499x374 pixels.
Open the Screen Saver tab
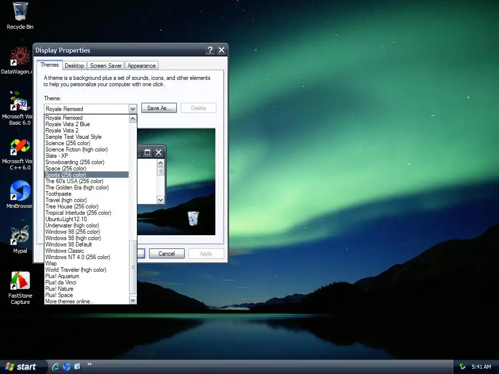pos(106,66)
